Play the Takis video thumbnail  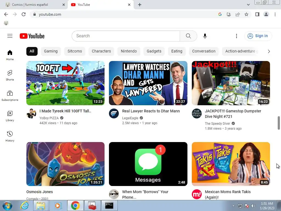pos(231,164)
